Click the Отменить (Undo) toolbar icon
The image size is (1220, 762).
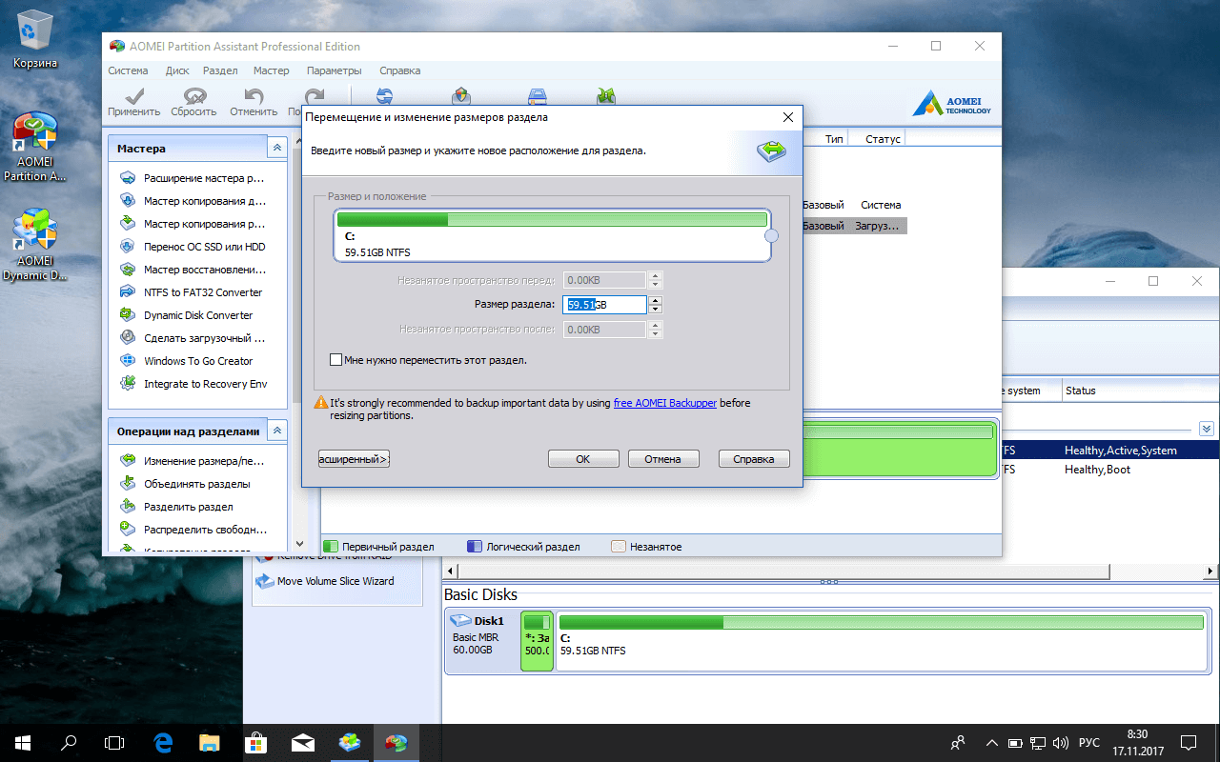254,96
